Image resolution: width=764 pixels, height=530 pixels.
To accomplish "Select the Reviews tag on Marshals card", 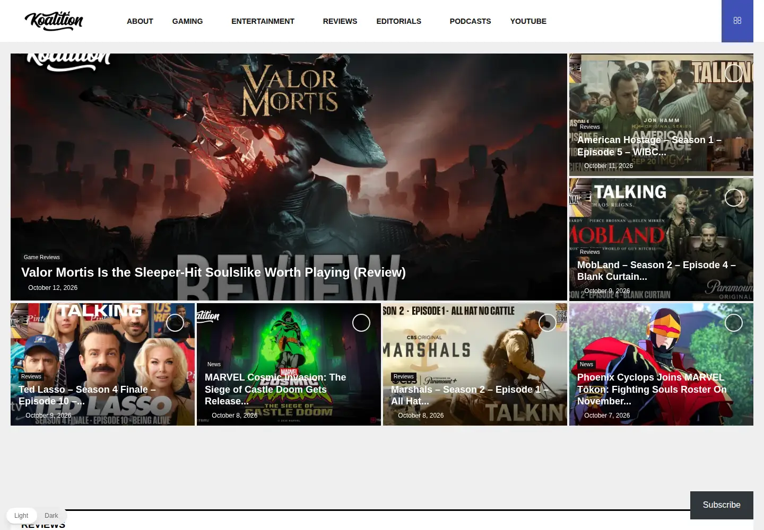I will pos(404,376).
